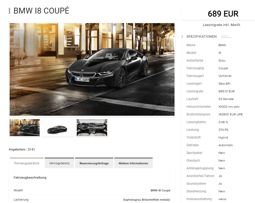
Task: Click the 'Leasingrate inkl. MwSt.' caption
Action: pyautogui.click(x=222, y=25)
